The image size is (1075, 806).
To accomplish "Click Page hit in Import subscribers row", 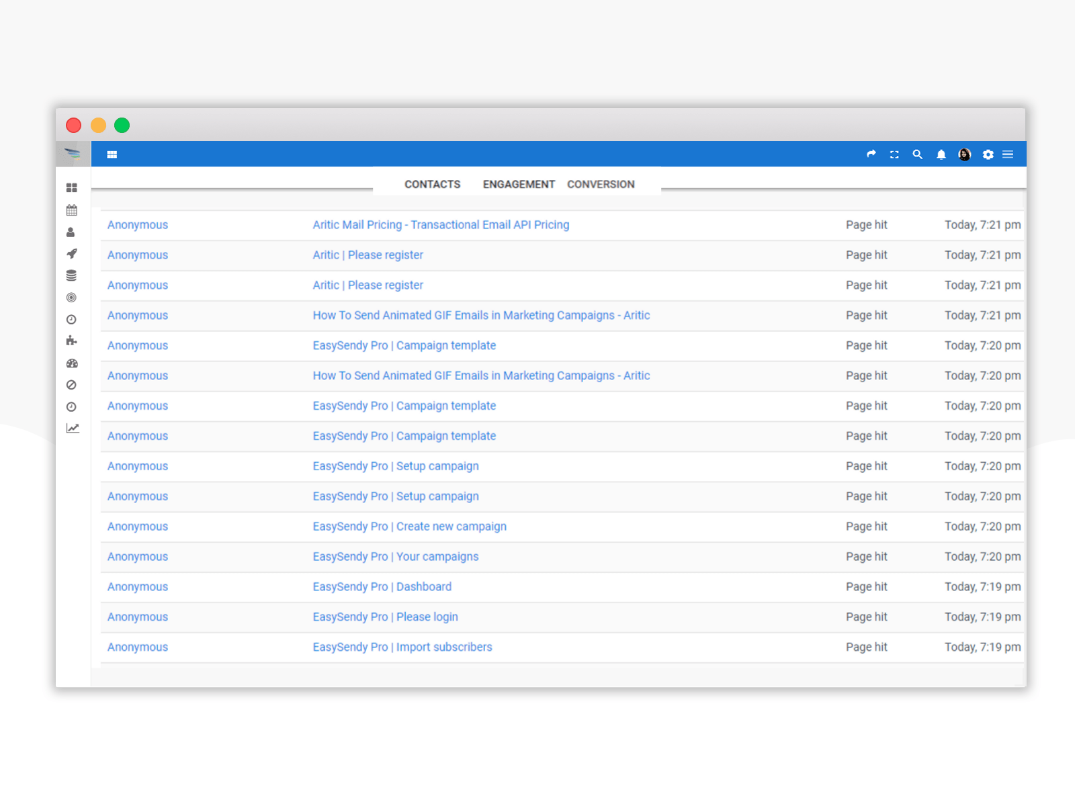I will point(866,647).
